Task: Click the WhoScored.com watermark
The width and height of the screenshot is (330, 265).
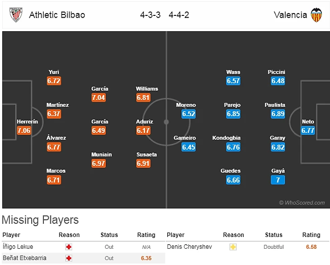Action: pos(302,203)
